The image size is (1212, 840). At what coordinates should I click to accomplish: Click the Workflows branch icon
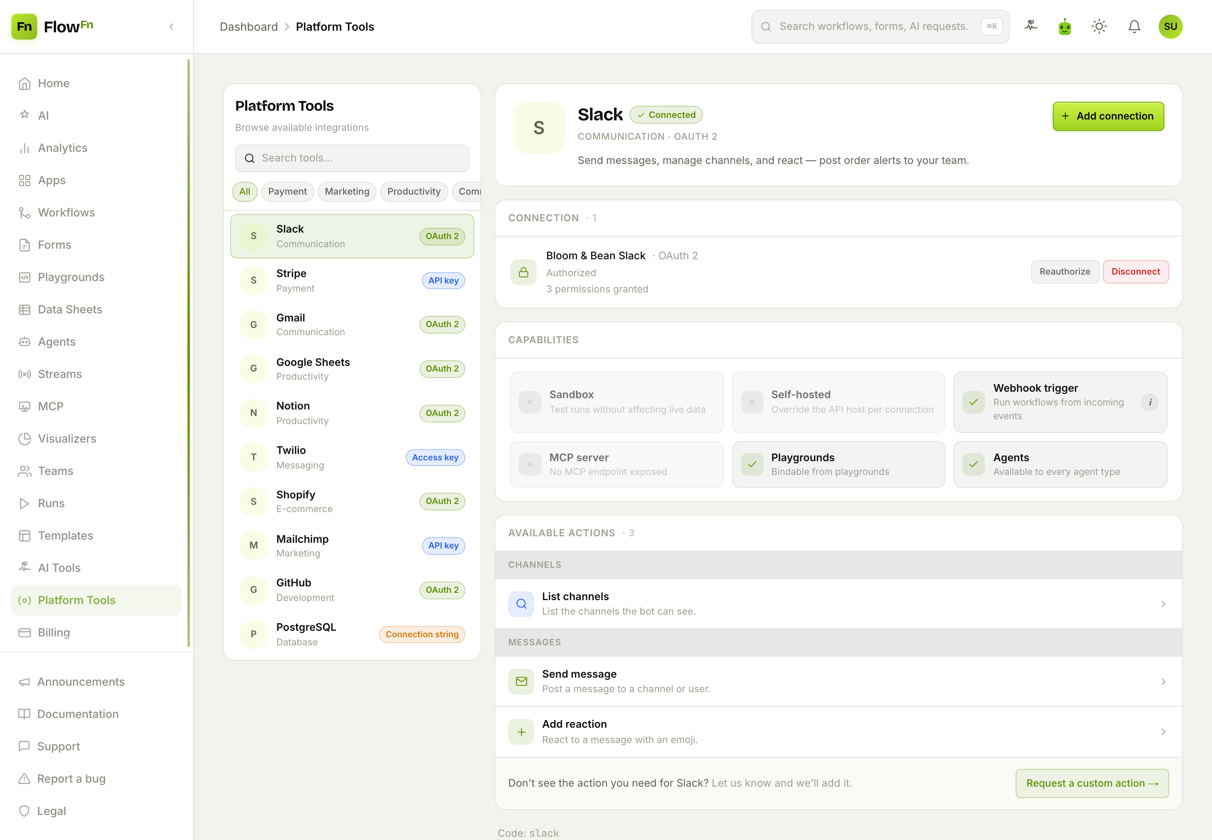[x=24, y=213]
